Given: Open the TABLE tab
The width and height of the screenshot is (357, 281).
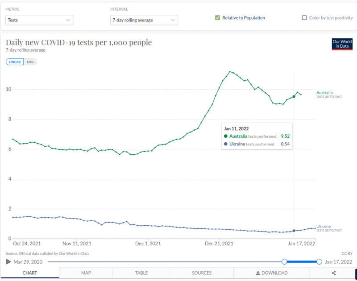Looking at the screenshot, I should 141,273.
